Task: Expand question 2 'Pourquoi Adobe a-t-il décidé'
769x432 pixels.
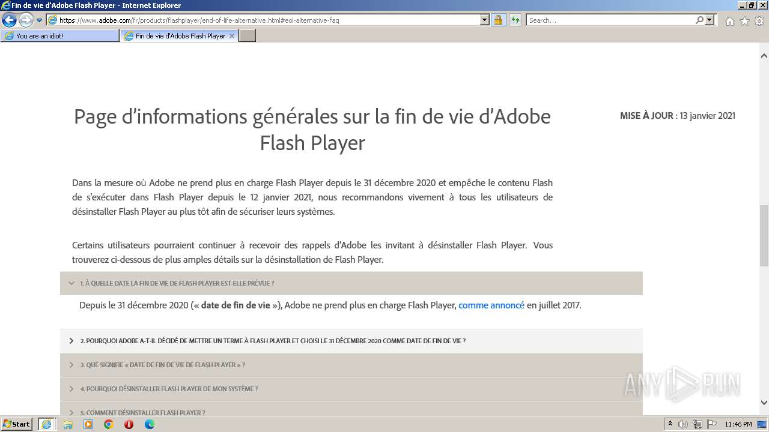Action: pos(351,341)
